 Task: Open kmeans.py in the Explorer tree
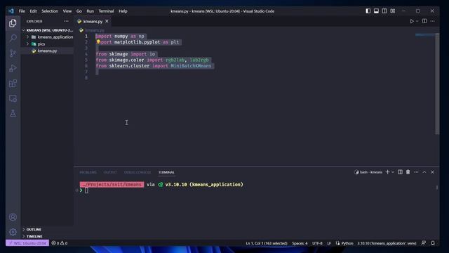tap(48, 51)
